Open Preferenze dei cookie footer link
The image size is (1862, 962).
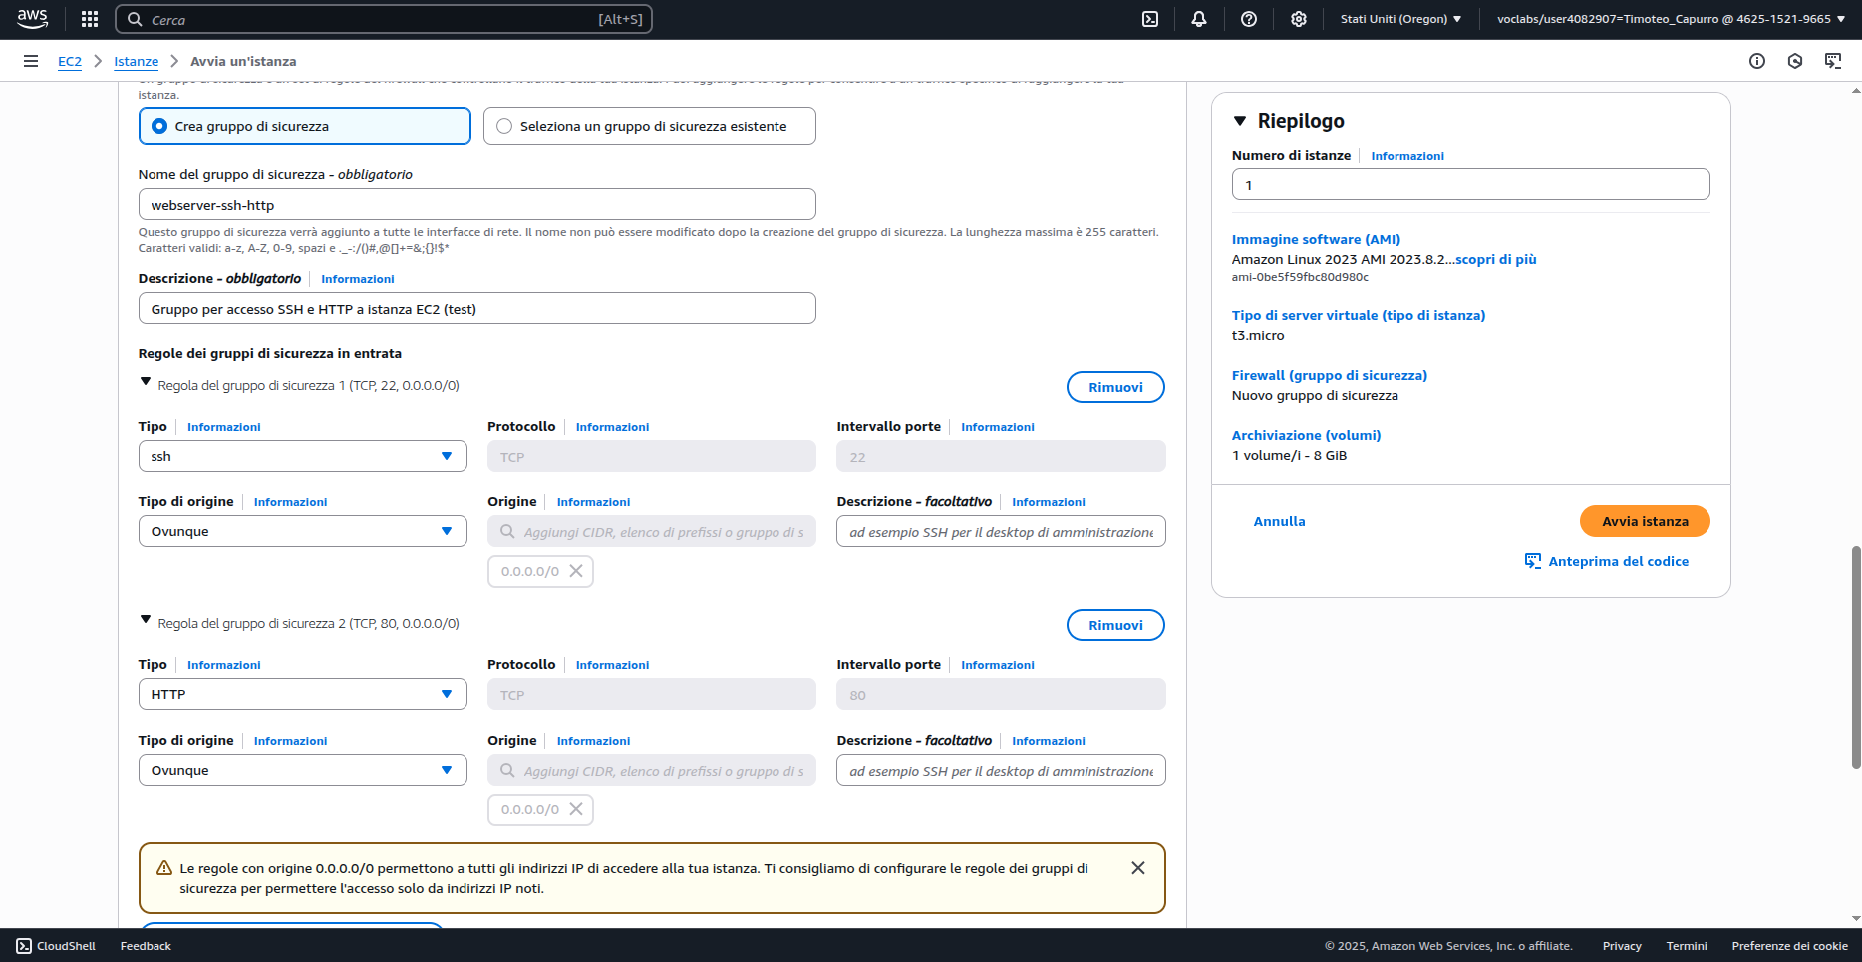point(1789,946)
